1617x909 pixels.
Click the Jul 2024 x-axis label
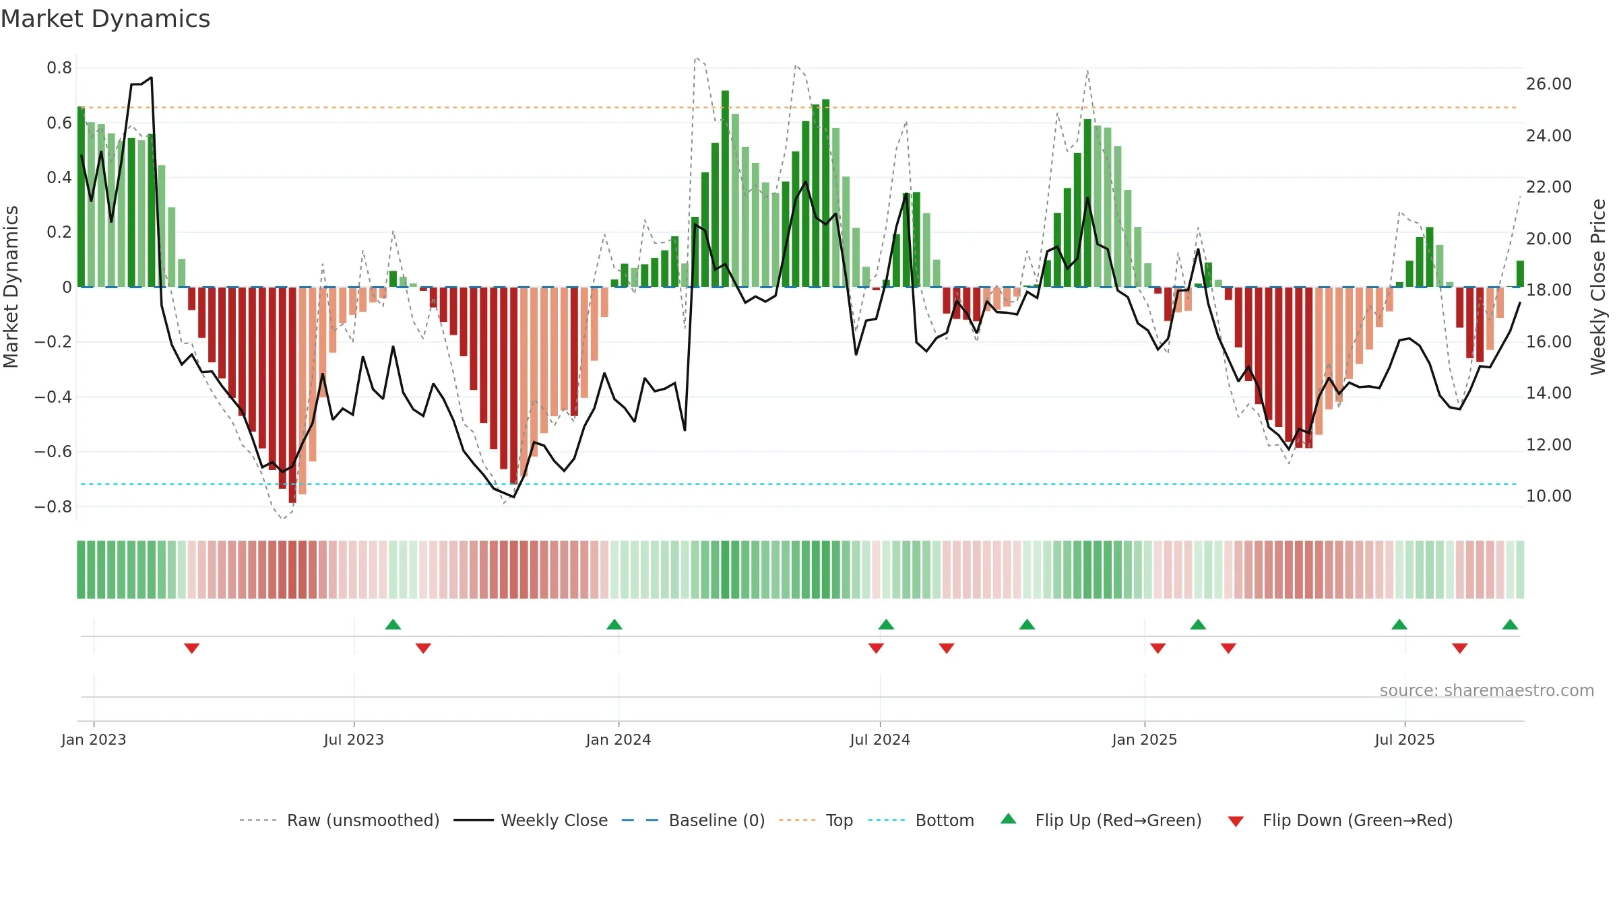tap(880, 739)
